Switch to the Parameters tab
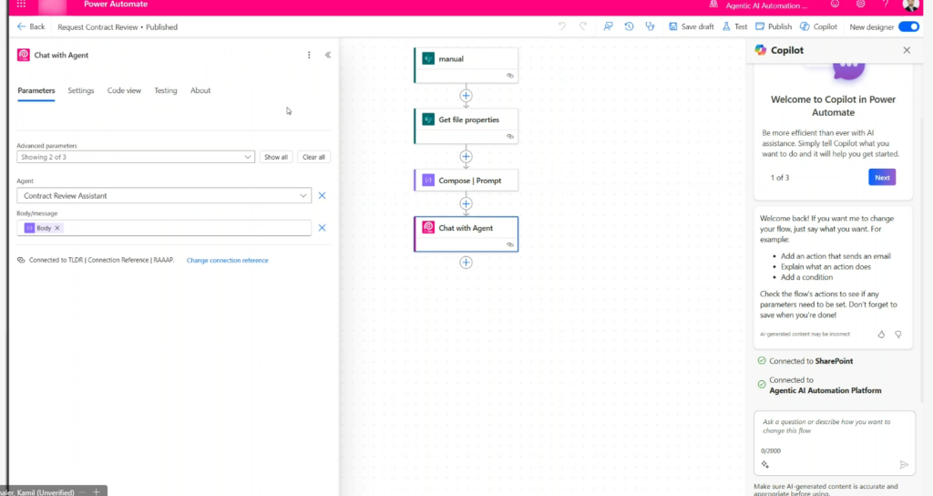933x496 pixels. pyautogui.click(x=36, y=90)
